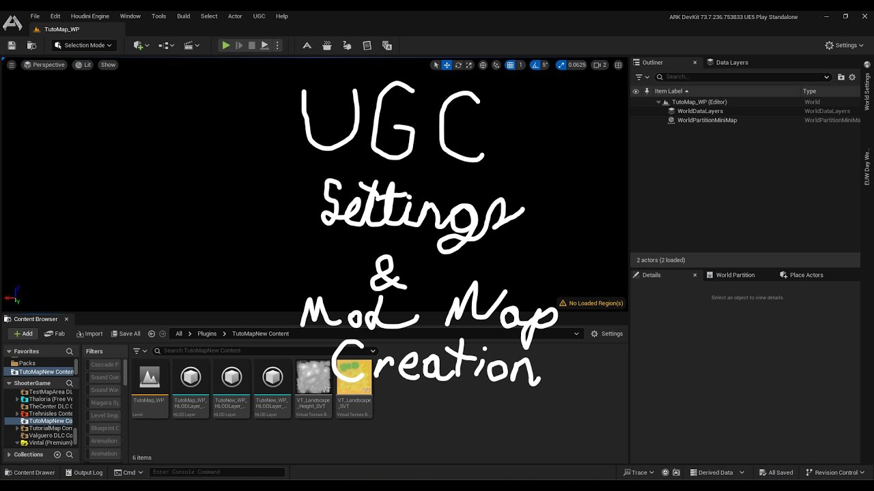Open the Houdini Engine menu

tap(90, 16)
